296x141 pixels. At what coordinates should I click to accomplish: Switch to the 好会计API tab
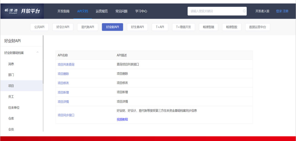coord(63,27)
